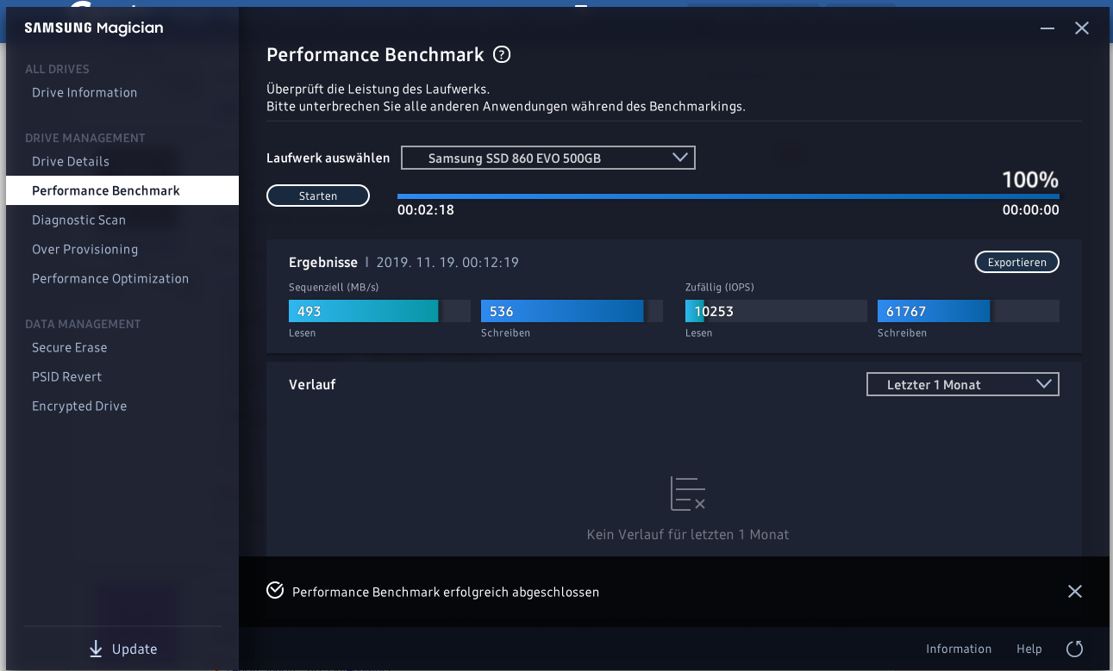Click the Verlauf section heading
The image size is (1113, 671).
[312, 384]
